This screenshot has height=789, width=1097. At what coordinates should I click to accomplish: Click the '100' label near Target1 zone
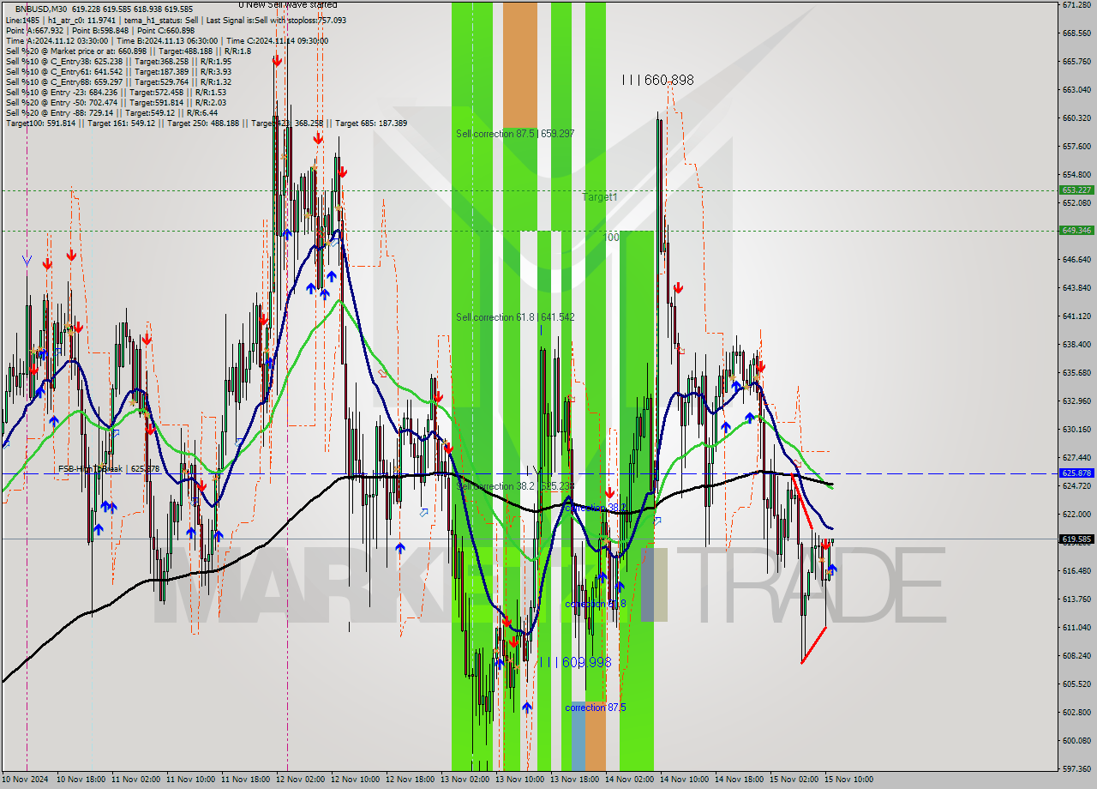click(x=612, y=237)
